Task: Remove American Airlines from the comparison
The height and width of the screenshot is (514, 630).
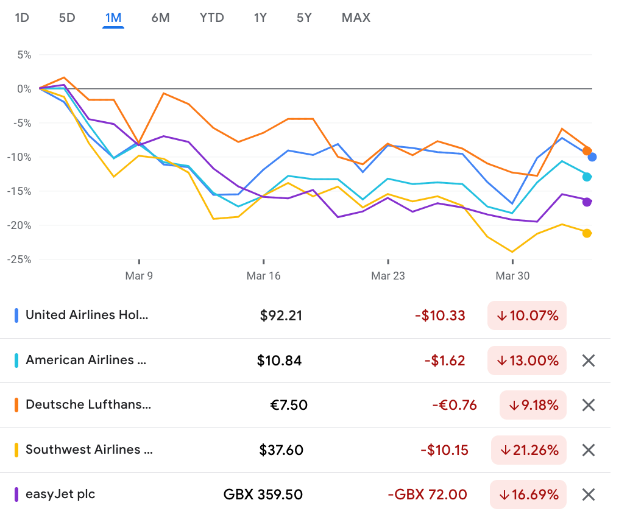Action: click(589, 361)
